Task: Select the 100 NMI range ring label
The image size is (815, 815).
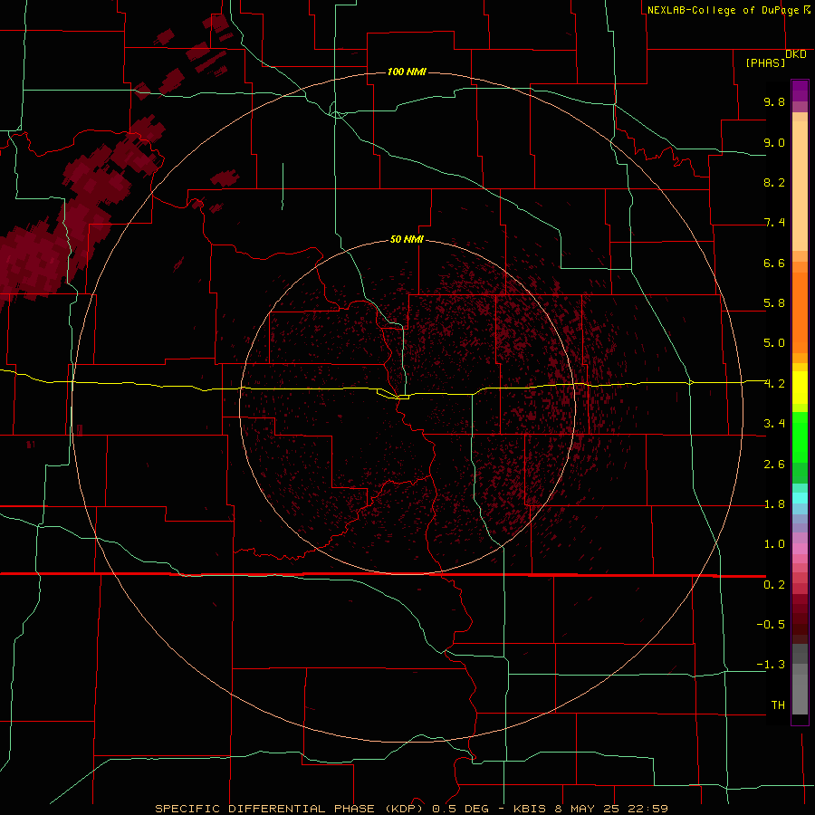Action: tap(407, 72)
